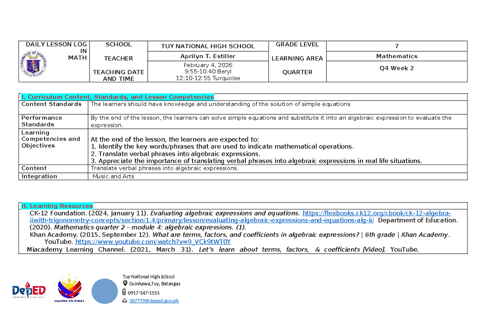Select the date "February 4, 2026"

(x=208, y=65)
